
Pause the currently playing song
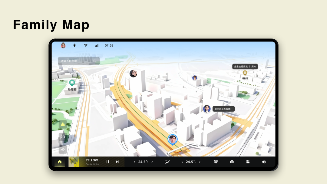tap(107, 162)
